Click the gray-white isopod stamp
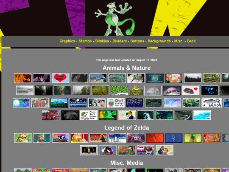 [x=153, y=90]
